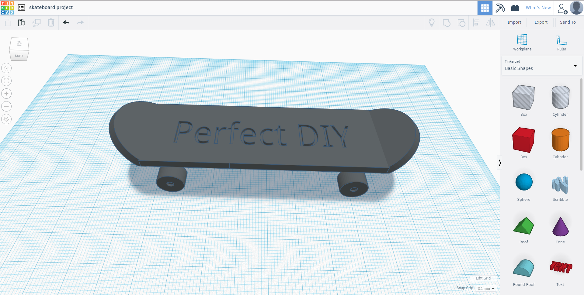The height and width of the screenshot is (295, 584).
Task: Select the left skateboard wheel
Action: [x=171, y=179]
